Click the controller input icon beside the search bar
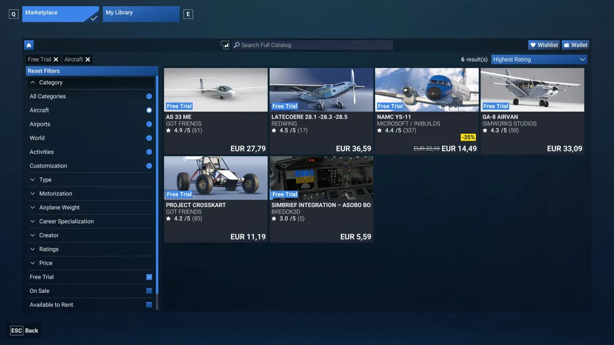614x345 pixels. 225,45
